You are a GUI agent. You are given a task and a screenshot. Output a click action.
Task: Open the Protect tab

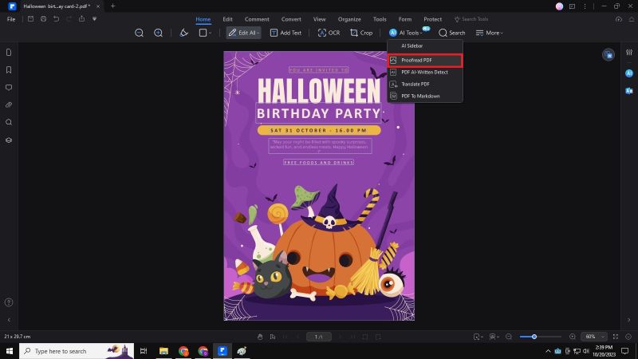(432, 19)
